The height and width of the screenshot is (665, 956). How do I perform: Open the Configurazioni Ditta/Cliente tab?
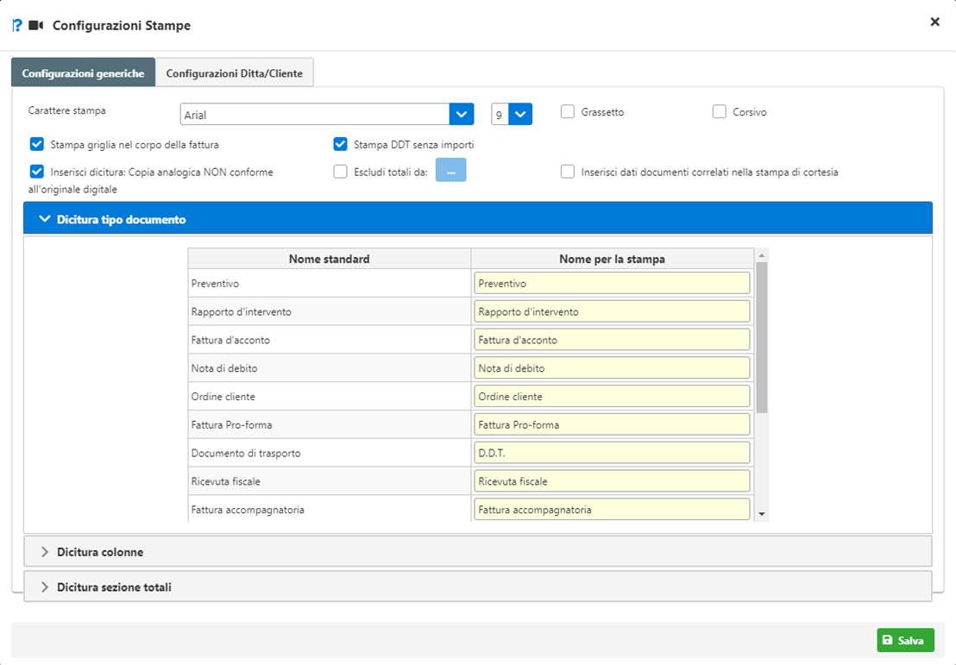[x=234, y=73]
